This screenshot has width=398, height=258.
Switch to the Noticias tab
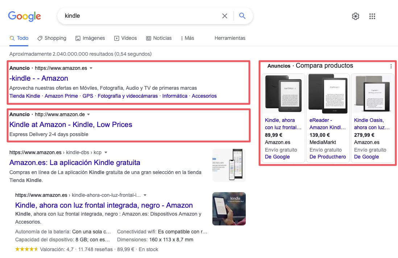[159, 38]
